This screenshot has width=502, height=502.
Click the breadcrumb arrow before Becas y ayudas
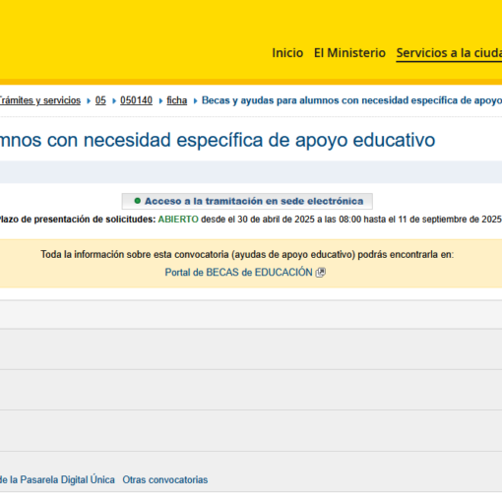click(x=195, y=101)
